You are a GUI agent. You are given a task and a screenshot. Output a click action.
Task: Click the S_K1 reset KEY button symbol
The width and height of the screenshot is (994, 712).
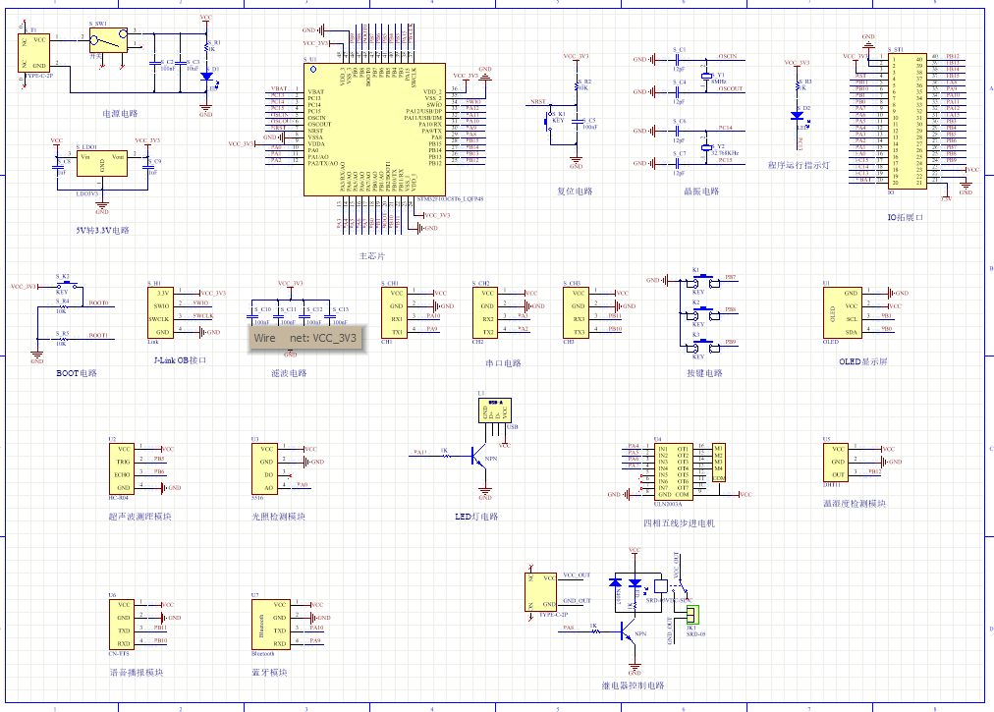click(549, 121)
